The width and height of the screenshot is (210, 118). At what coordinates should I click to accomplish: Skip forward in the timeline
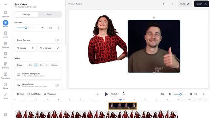click(124, 94)
